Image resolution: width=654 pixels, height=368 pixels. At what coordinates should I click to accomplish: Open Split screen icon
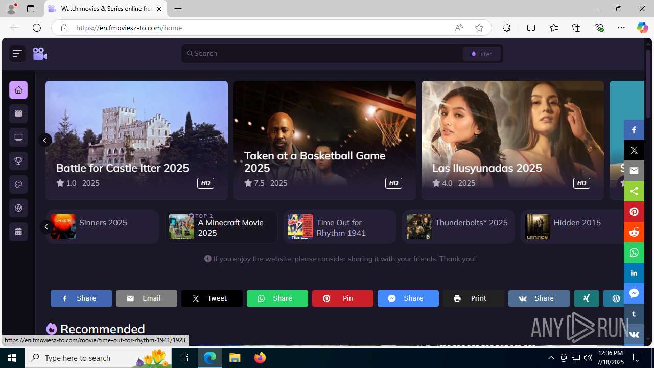click(531, 28)
